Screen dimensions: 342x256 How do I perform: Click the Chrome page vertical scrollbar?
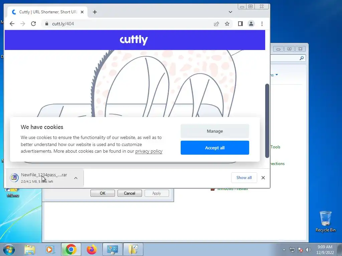[267, 121]
